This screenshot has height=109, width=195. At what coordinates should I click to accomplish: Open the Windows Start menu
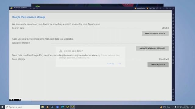pyautogui.click(x=2, y=107)
